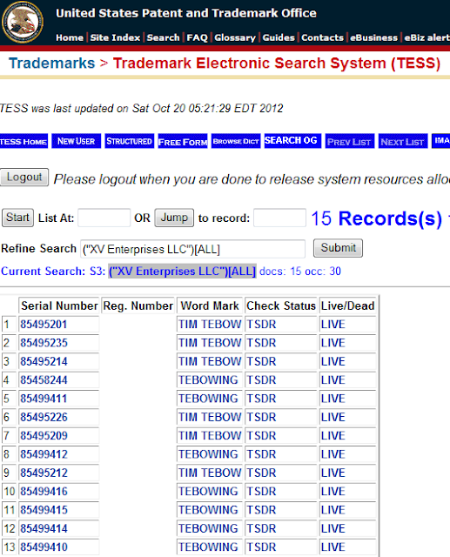The height and width of the screenshot is (557, 450).
Task: Click the Check Status column header
Action: [281, 305]
